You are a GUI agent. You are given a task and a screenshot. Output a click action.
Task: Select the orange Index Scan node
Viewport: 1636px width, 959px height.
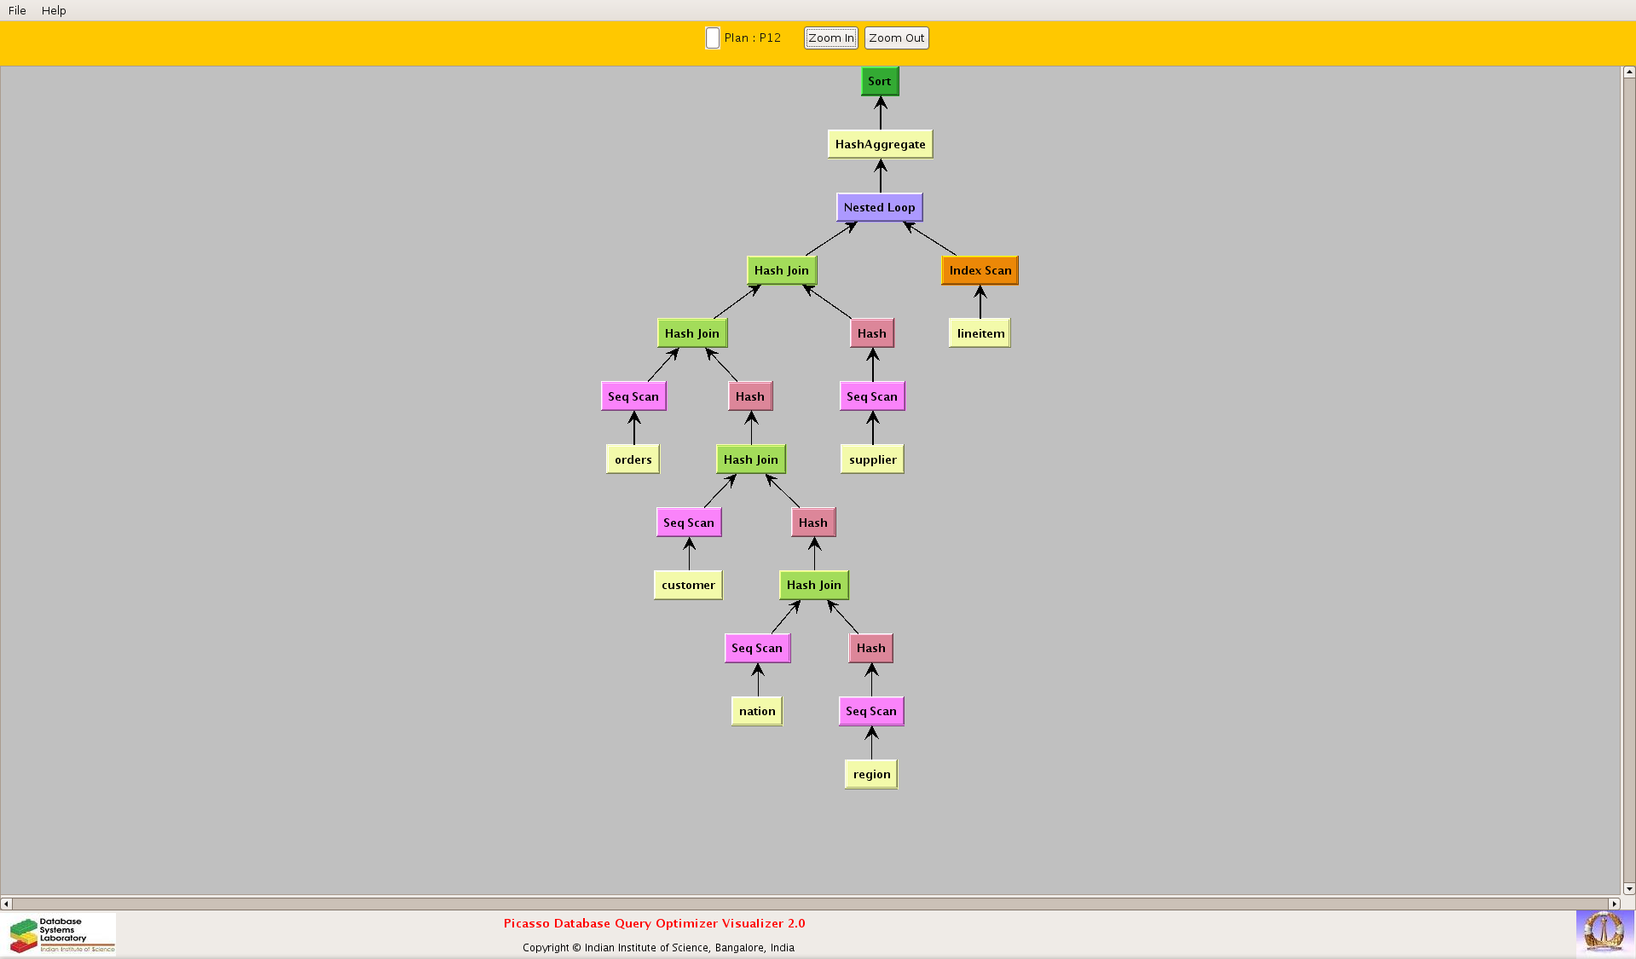[980, 270]
